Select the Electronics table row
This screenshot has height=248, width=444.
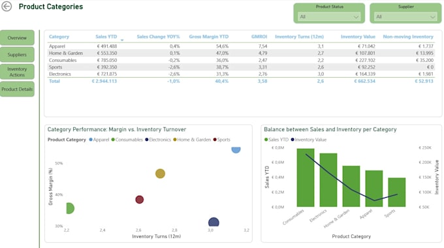pyautogui.click(x=241, y=74)
